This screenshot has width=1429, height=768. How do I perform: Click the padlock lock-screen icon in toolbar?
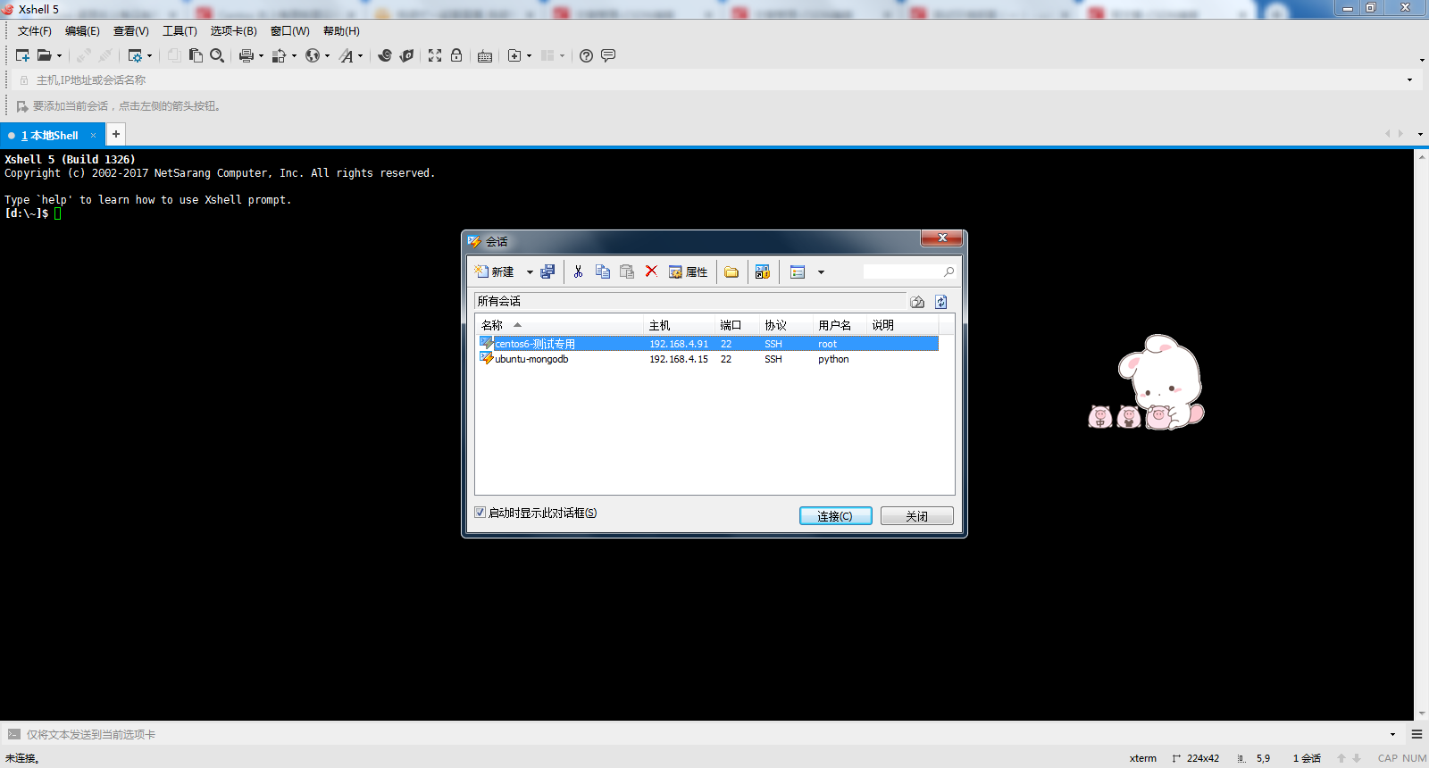point(456,55)
